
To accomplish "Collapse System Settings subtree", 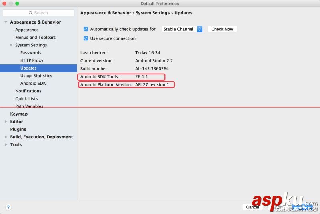I will pyautogui.click(x=11, y=45).
